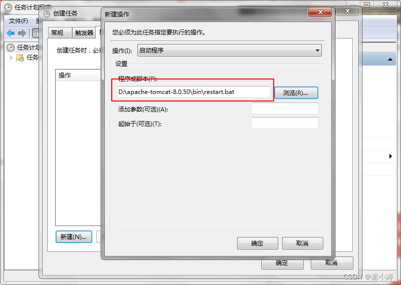Image resolution: width=401 pixels, height=285 pixels.
Task: Click the gray forward arrow toolbar icon
Action: (x=22, y=33)
